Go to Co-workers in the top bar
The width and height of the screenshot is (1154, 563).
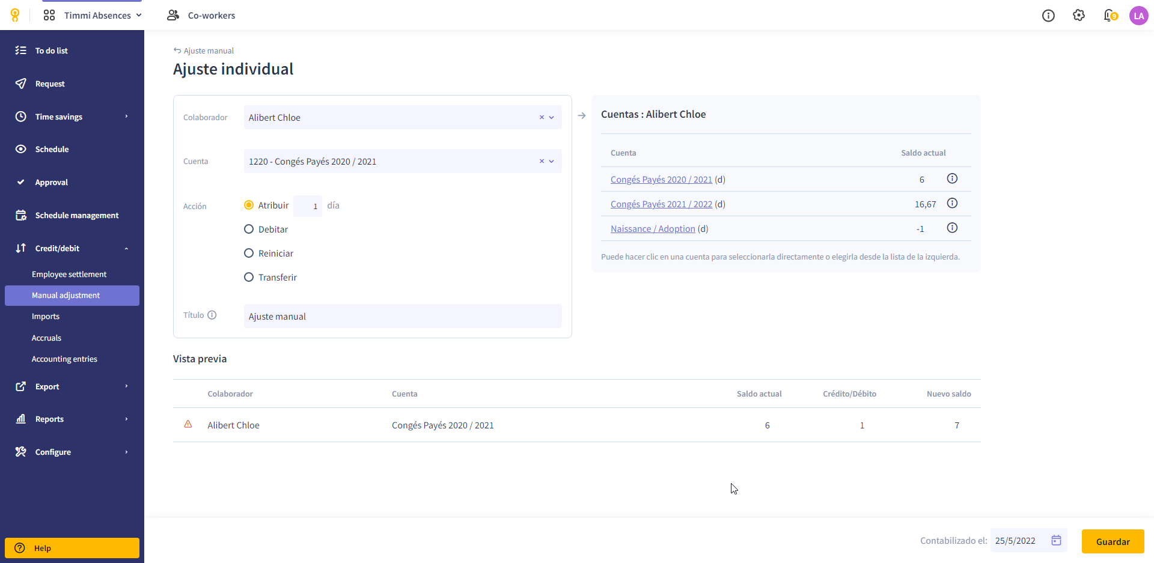pos(211,16)
